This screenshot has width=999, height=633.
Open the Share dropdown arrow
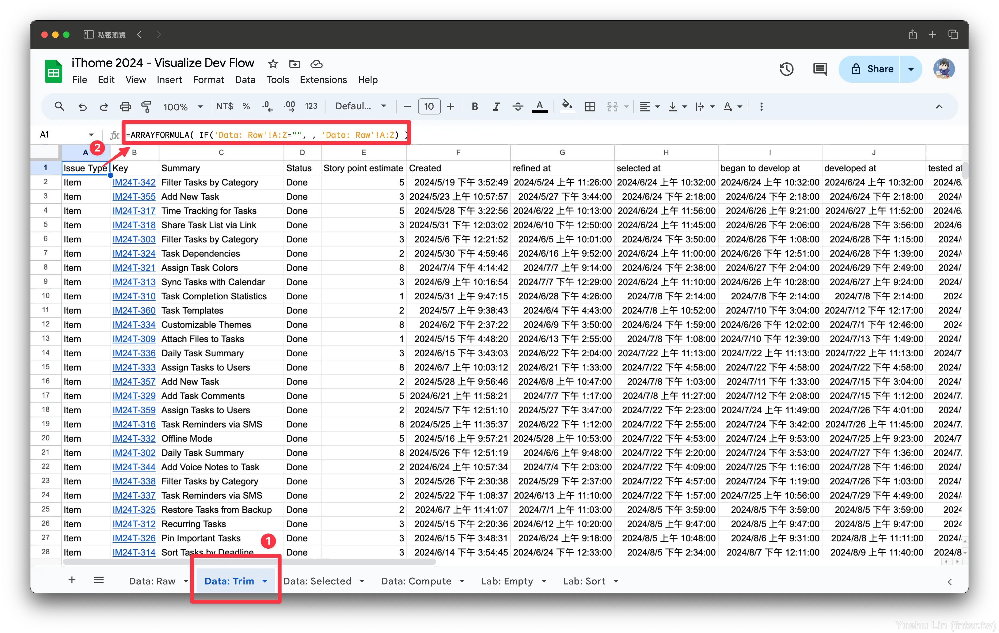(911, 69)
